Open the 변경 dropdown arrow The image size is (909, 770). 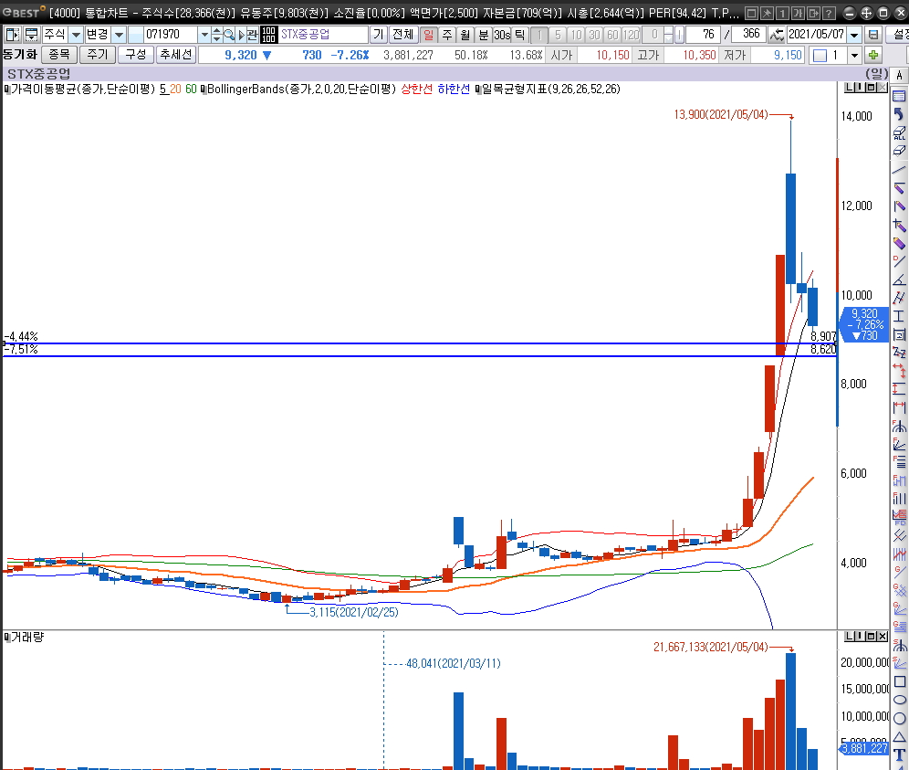click(119, 35)
